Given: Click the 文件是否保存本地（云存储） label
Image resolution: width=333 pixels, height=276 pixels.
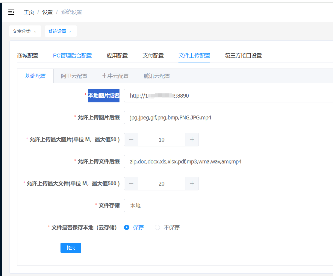Looking at the screenshot, I should click(x=84, y=228).
